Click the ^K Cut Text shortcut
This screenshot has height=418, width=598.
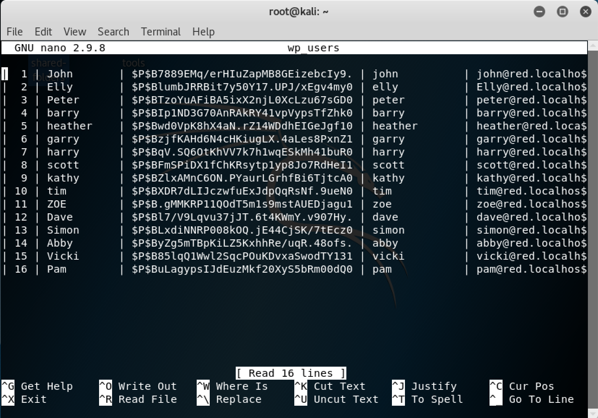330,386
